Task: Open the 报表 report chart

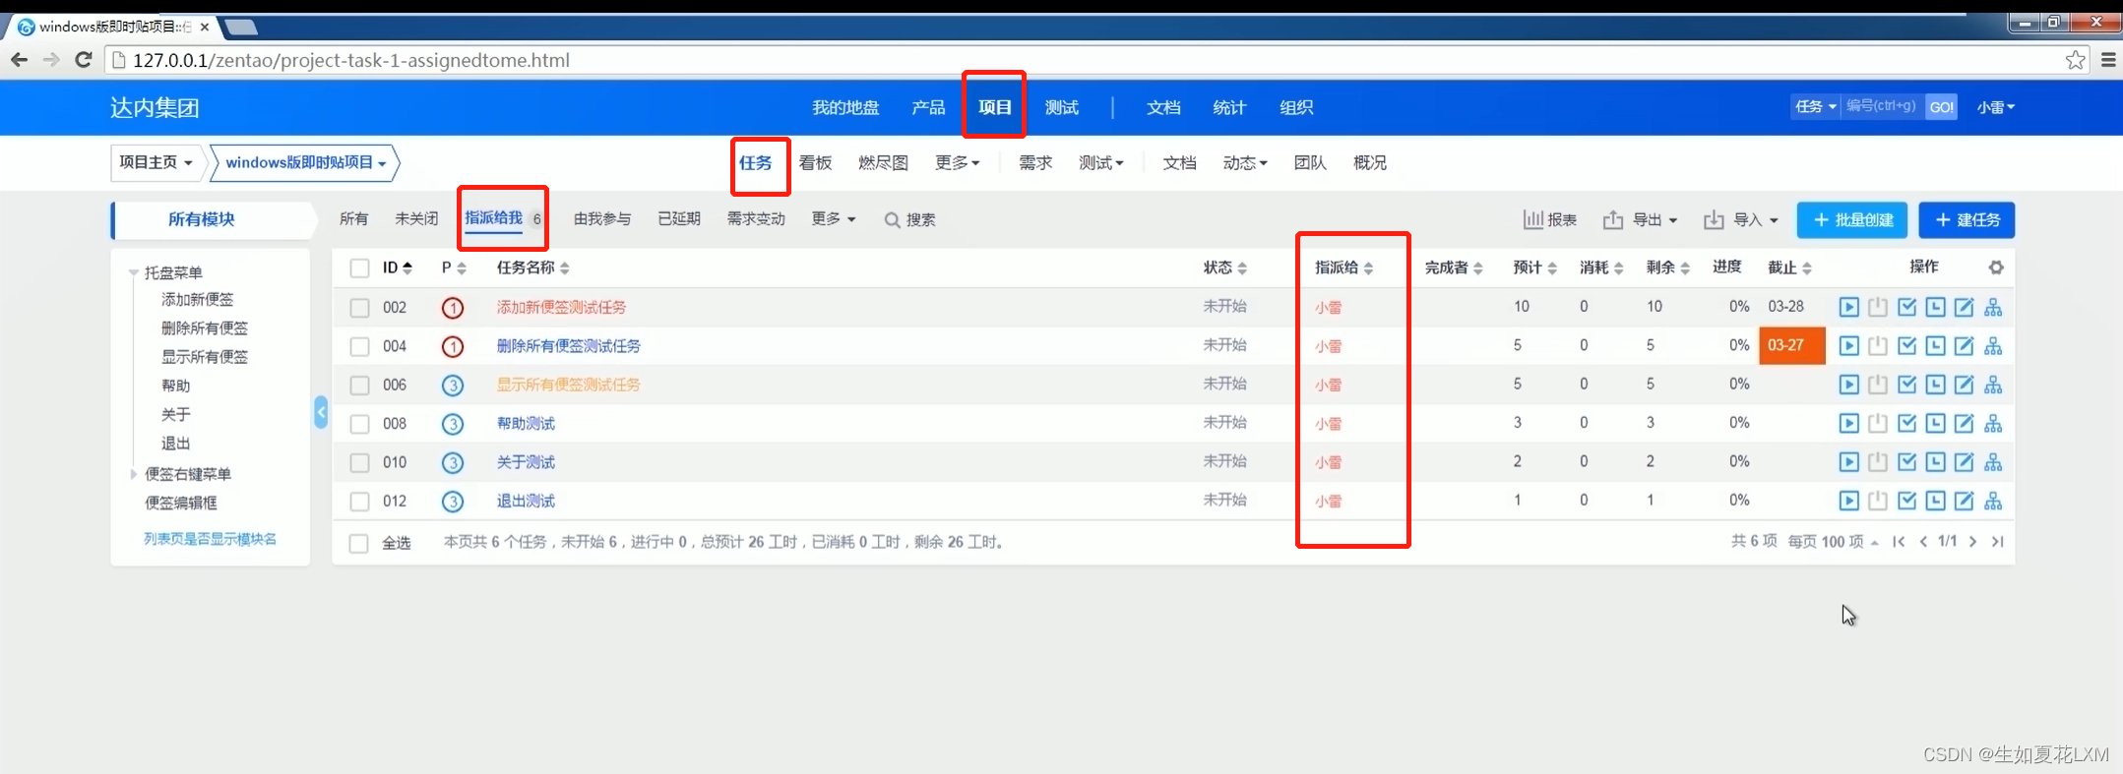Action: [x=1550, y=219]
